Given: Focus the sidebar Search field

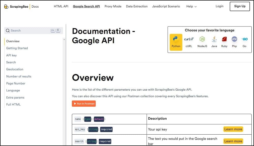Looking at the screenshot, I should (x=34, y=30).
